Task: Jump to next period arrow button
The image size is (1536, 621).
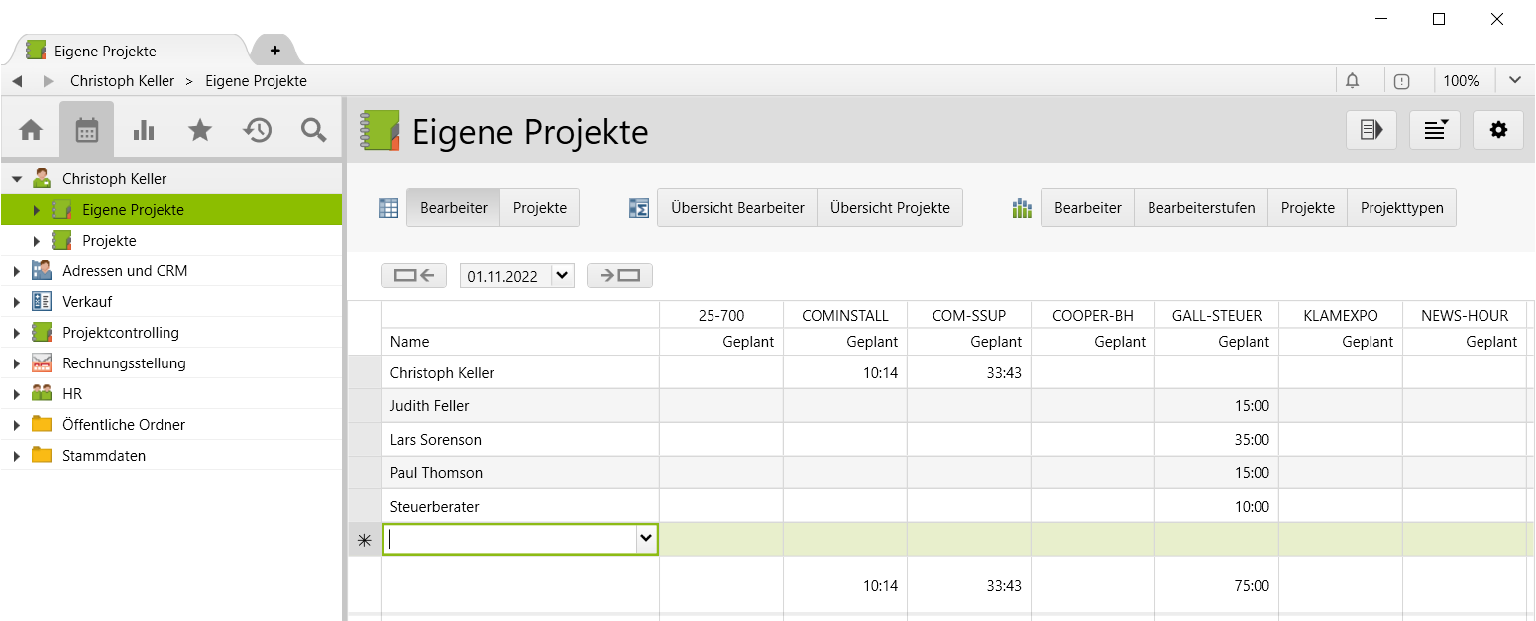Action: [x=619, y=276]
